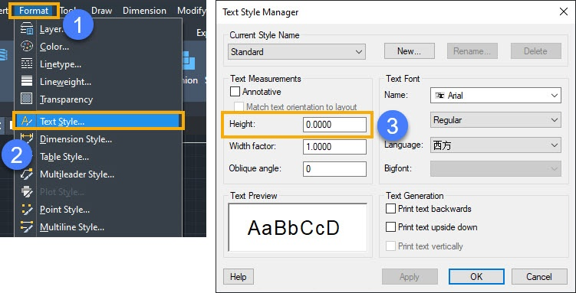Click the Layer icon in Format menu
576x293 pixels.
pyautogui.click(x=27, y=28)
